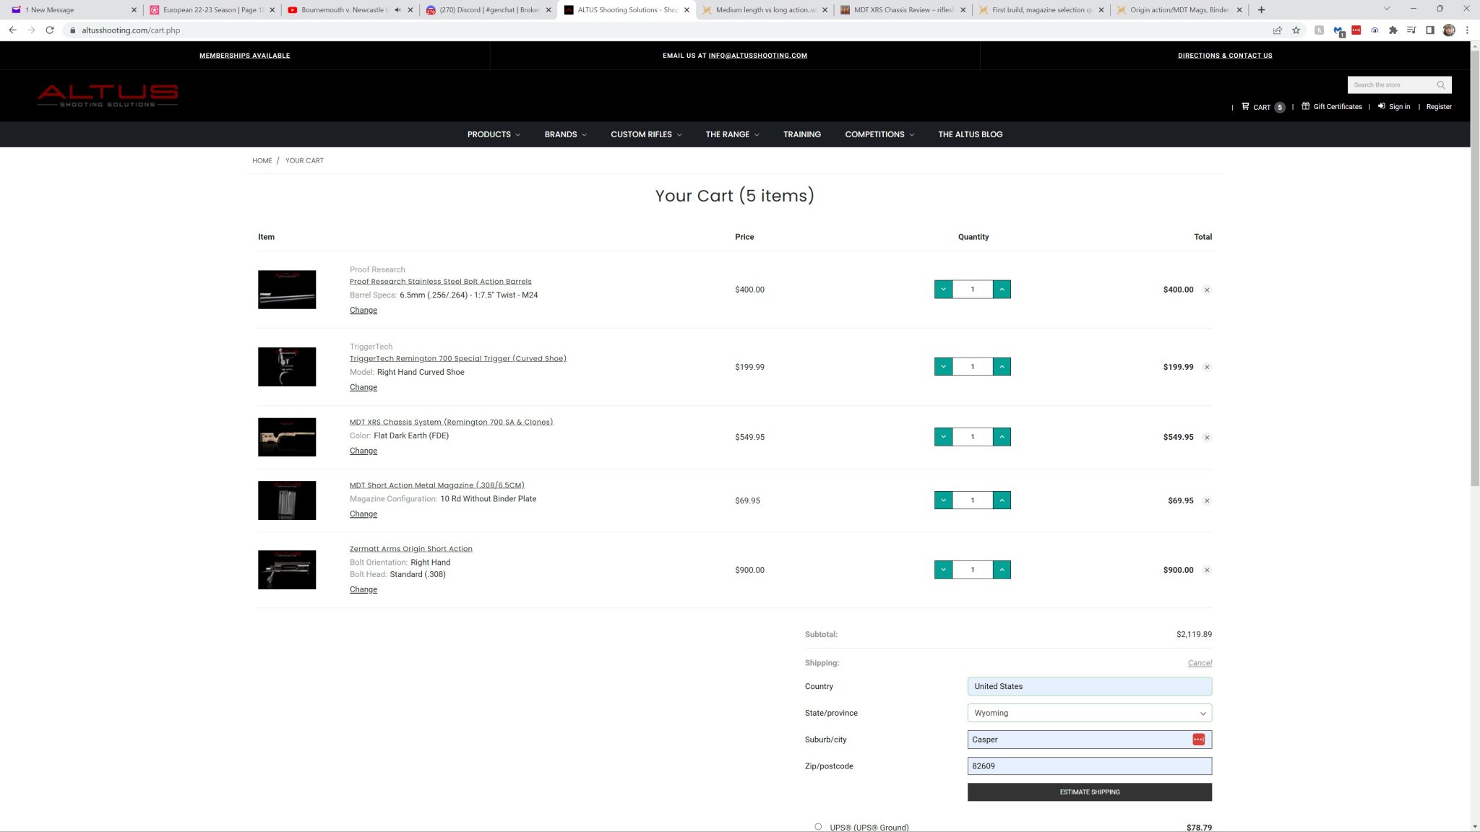1480x832 pixels.
Task: Decrease quantity of Zermatt Arms Origin
Action: (943, 570)
